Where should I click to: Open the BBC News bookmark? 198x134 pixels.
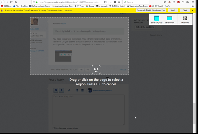point(6,6)
